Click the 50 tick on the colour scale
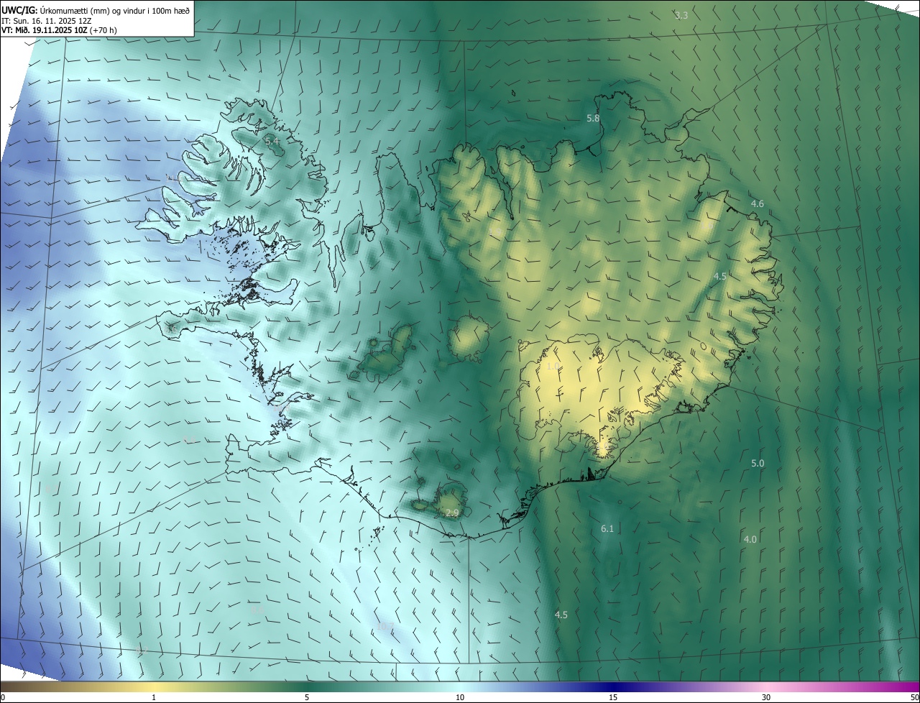The width and height of the screenshot is (920, 703). coord(915,698)
